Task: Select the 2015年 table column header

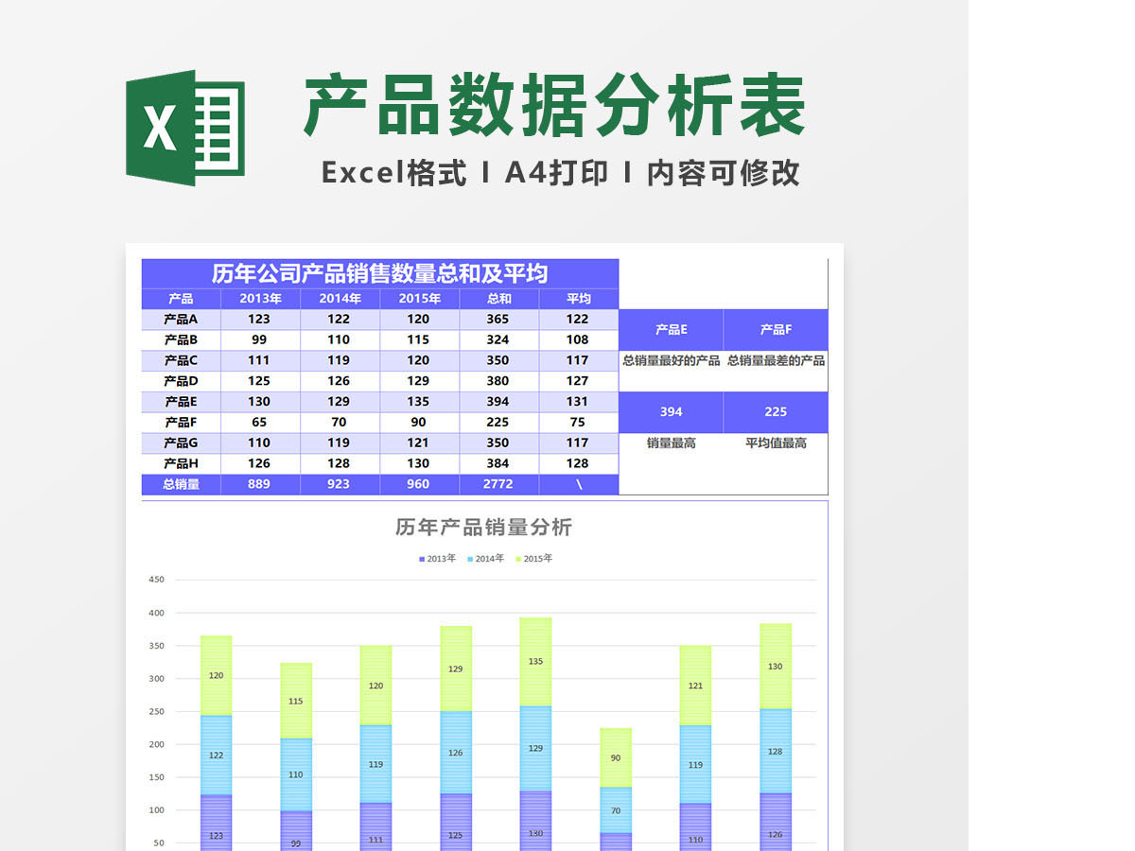Action: tap(419, 299)
